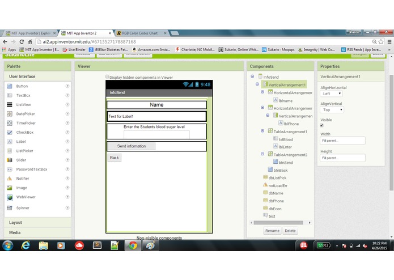Open help for Spinner component

pyautogui.click(x=67, y=208)
